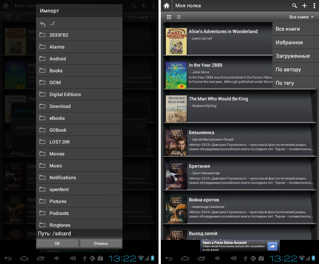Select Все книги in filter menu

pos(296,29)
